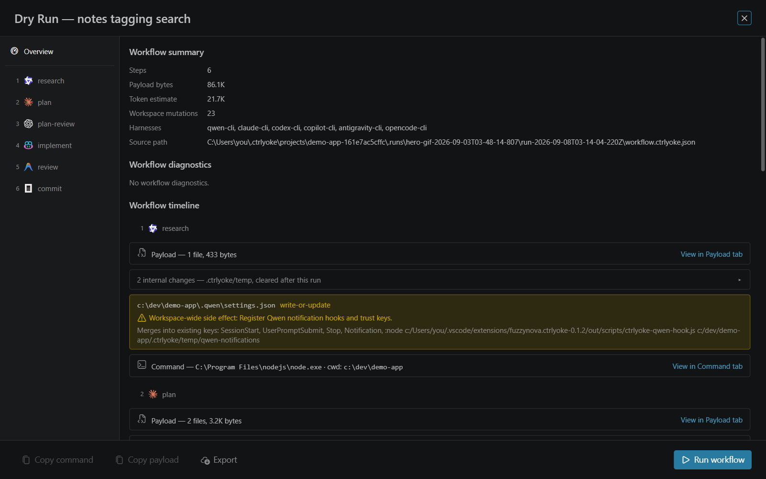The width and height of the screenshot is (766, 479).
Task: Open the Overview tab
Action: pyautogui.click(x=60, y=51)
